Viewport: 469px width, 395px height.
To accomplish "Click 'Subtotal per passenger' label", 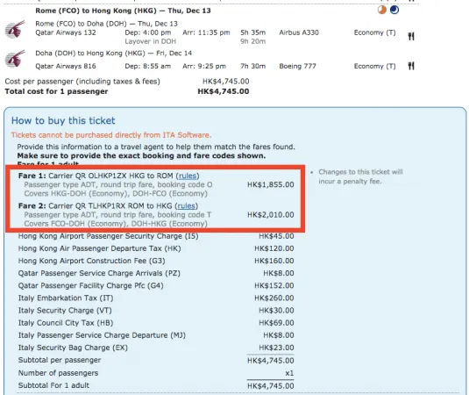I will point(60,360).
